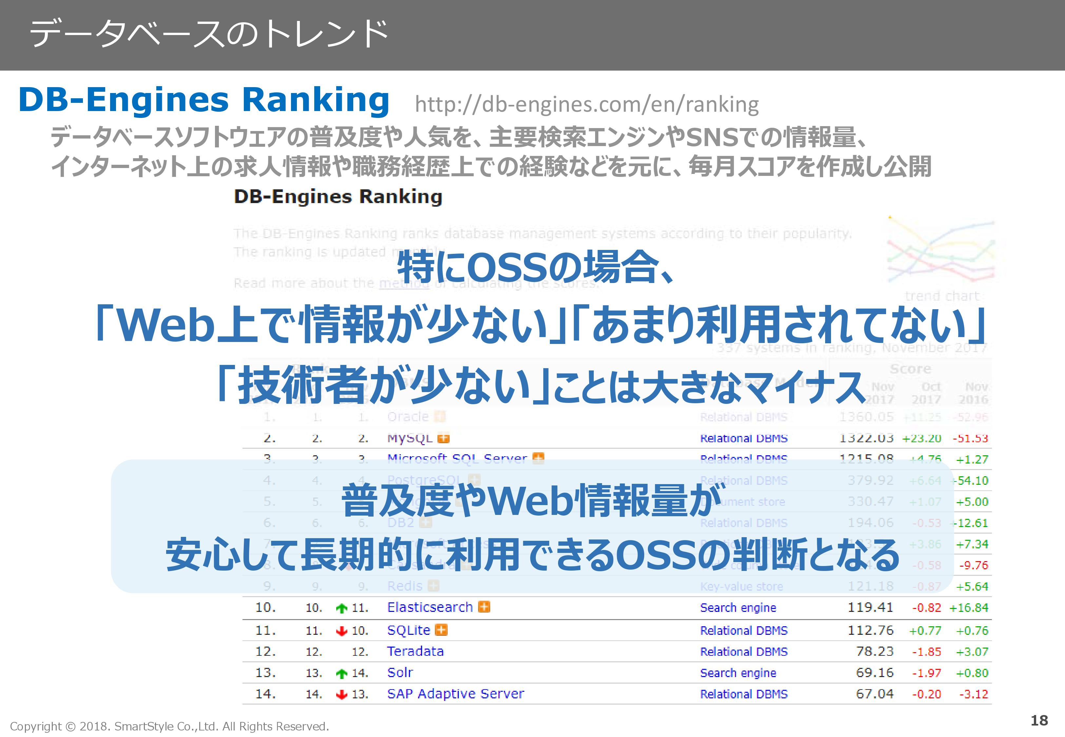The image size is (1065, 737).
Task: Click the +3.07 change in Teradata row
Action: tap(972, 652)
